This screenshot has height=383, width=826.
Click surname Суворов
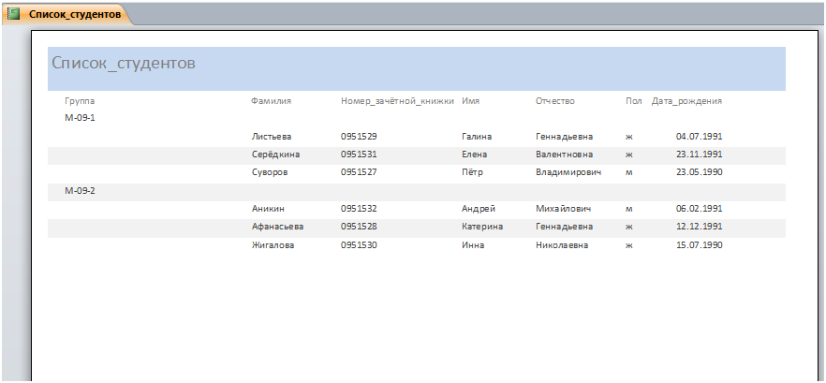[x=270, y=172]
